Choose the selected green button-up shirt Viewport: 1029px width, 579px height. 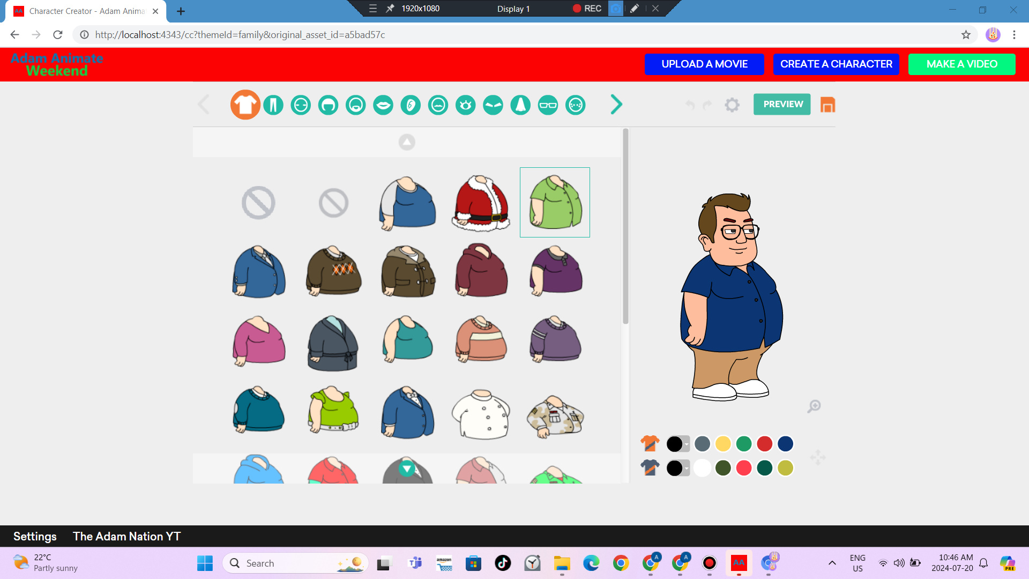(555, 203)
